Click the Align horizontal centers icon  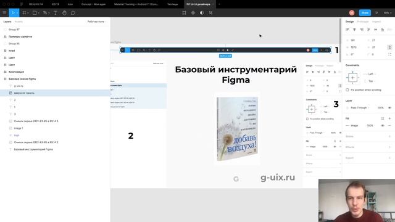click(354, 30)
